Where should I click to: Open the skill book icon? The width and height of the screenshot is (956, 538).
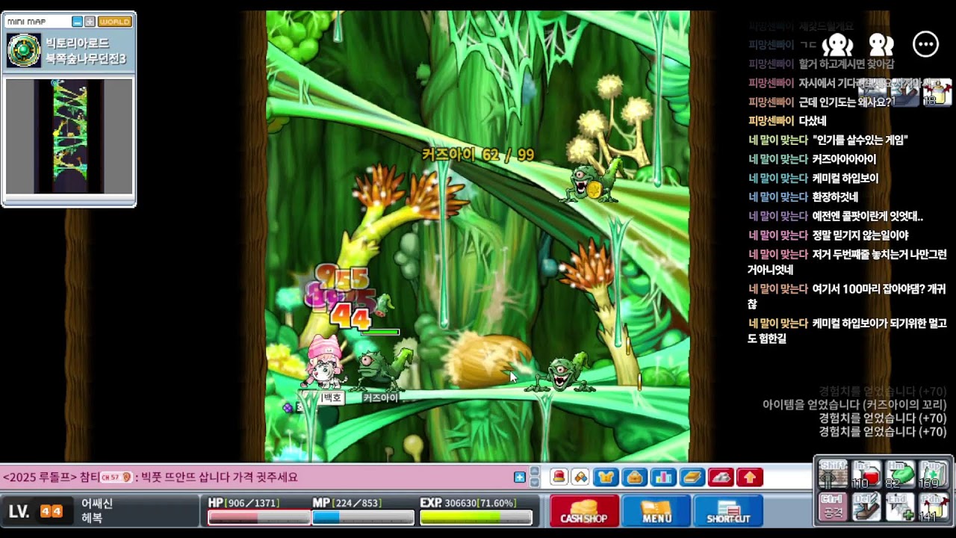coord(692,477)
